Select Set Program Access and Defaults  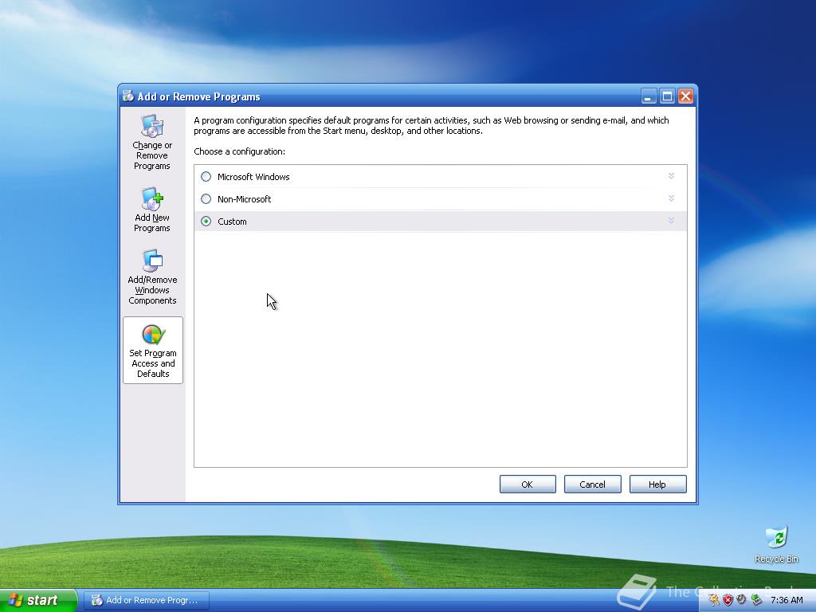point(153,351)
